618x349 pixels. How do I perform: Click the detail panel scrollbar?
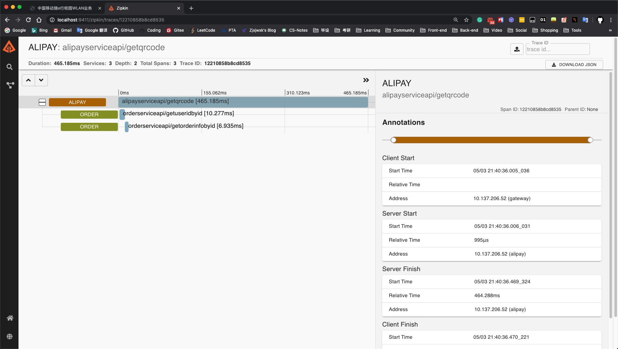pos(611,195)
